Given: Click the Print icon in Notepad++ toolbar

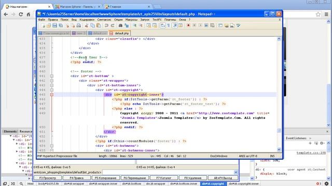Looking at the screenshot, I should click(78, 25).
